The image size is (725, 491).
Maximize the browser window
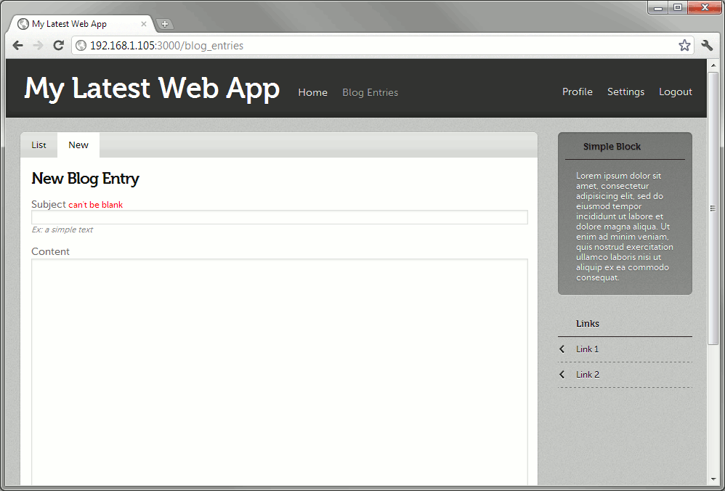click(678, 7)
